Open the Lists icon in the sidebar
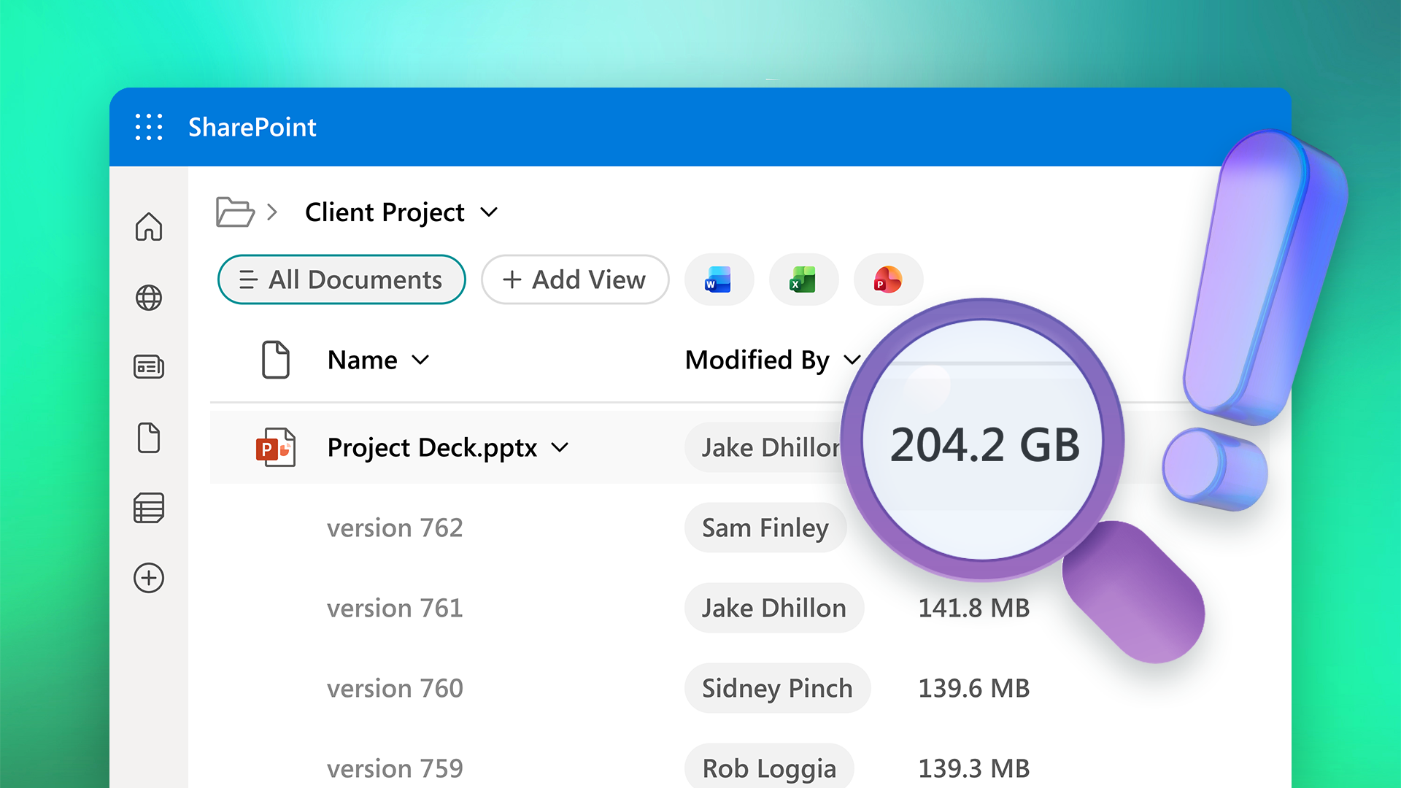 [x=148, y=508]
